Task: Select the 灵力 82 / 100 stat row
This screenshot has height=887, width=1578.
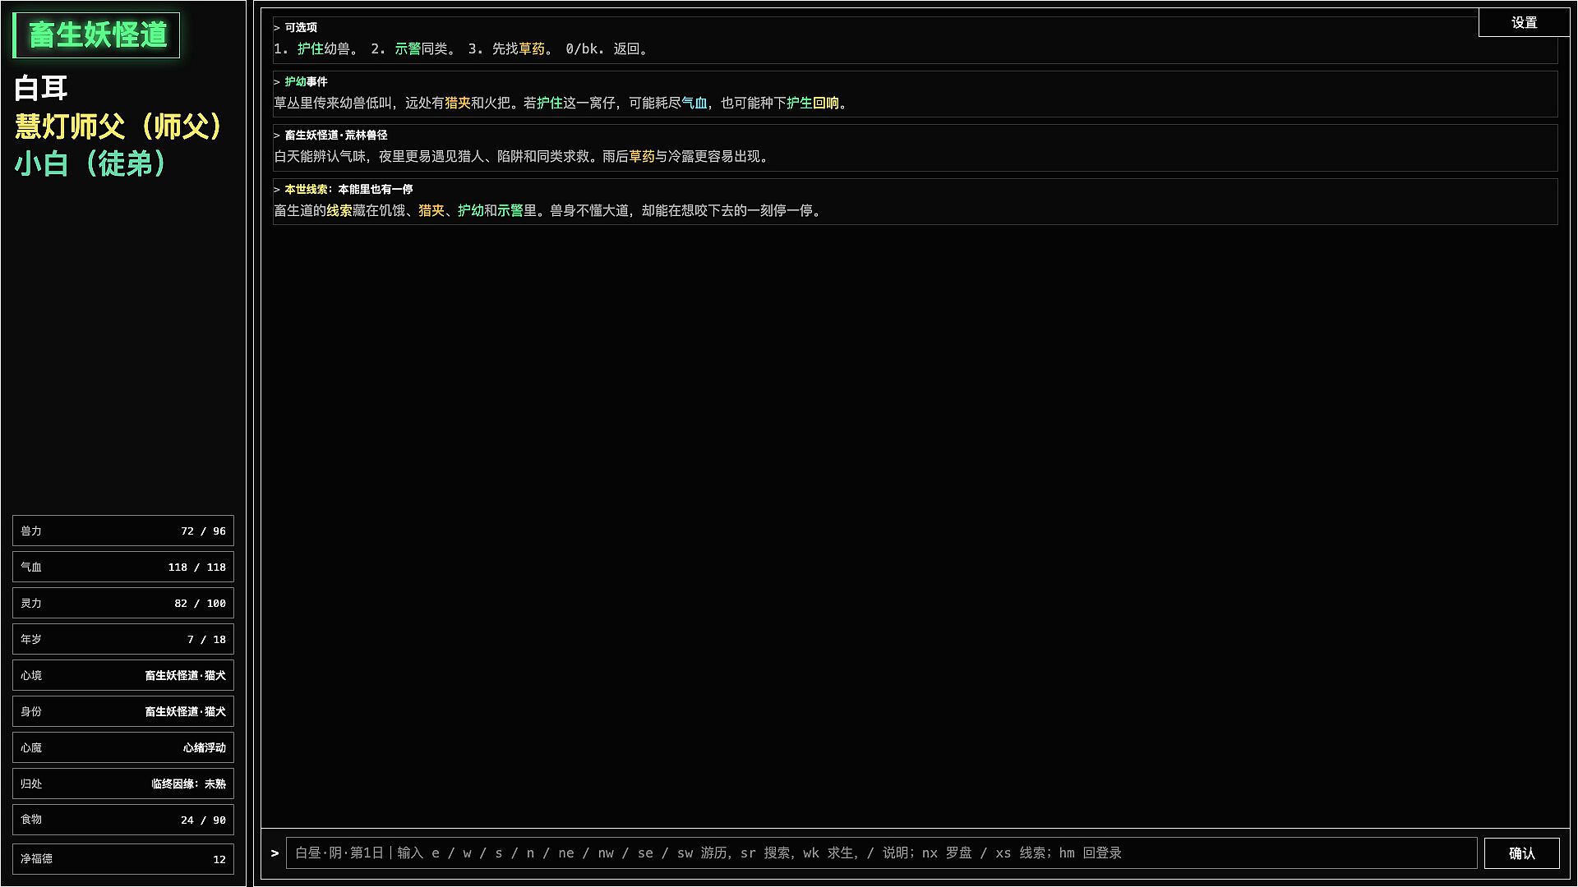Action: click(x=123, y=603)
